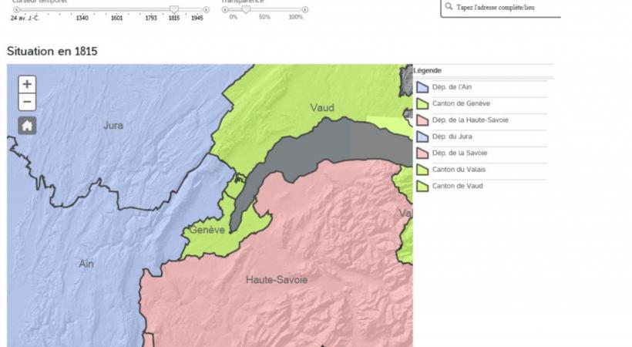Viewport: 632px width, 347px height.
Task: Zoom out with the map minus button
Action: point(27,102)
